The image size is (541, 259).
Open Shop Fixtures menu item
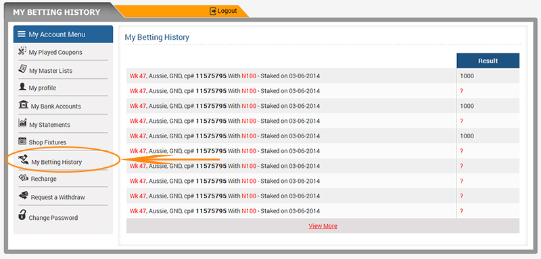(47, 142)
